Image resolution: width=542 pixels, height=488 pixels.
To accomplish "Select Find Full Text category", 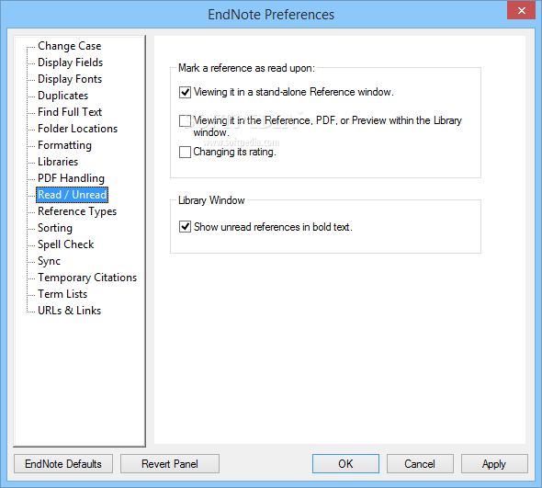I will point(70,112).
